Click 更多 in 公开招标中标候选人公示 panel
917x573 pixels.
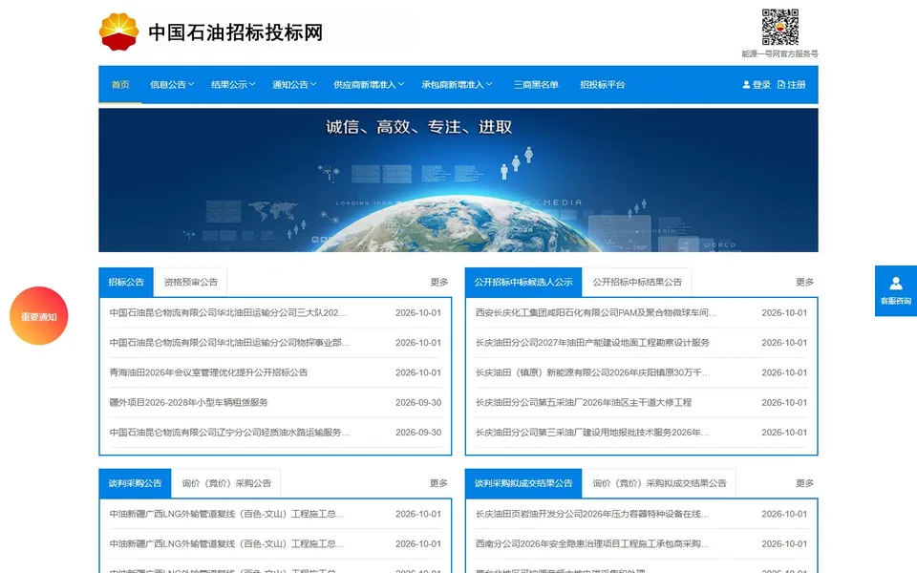(x=804, y=282)
